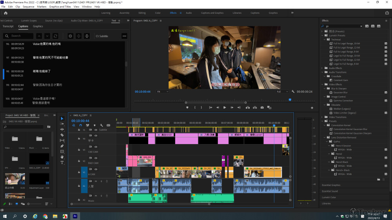Pick the Ripple Edit tool
Screen dimensions: 392x220
[x=62, y=129]
